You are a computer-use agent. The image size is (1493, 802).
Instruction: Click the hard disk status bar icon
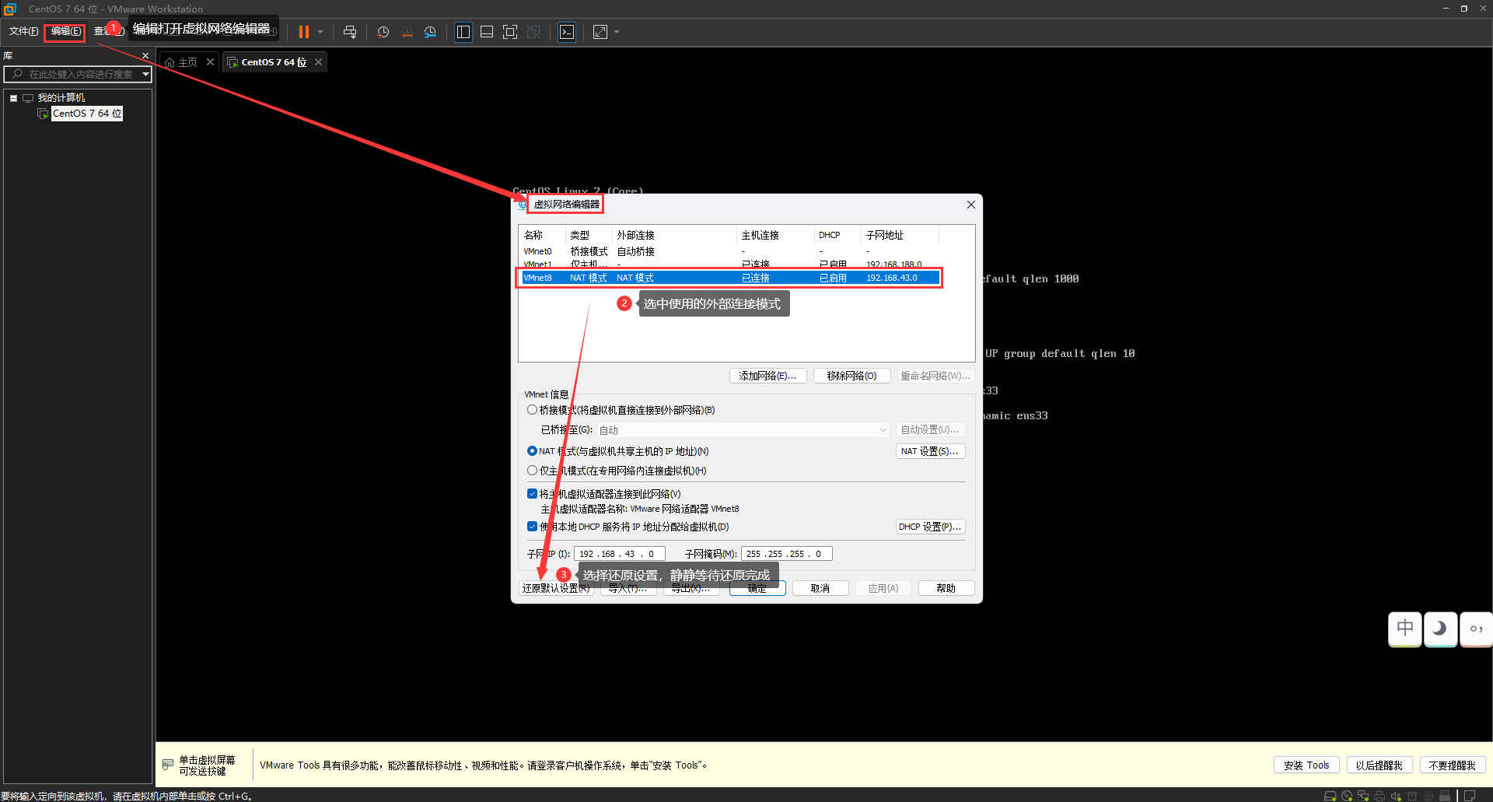1330,796
